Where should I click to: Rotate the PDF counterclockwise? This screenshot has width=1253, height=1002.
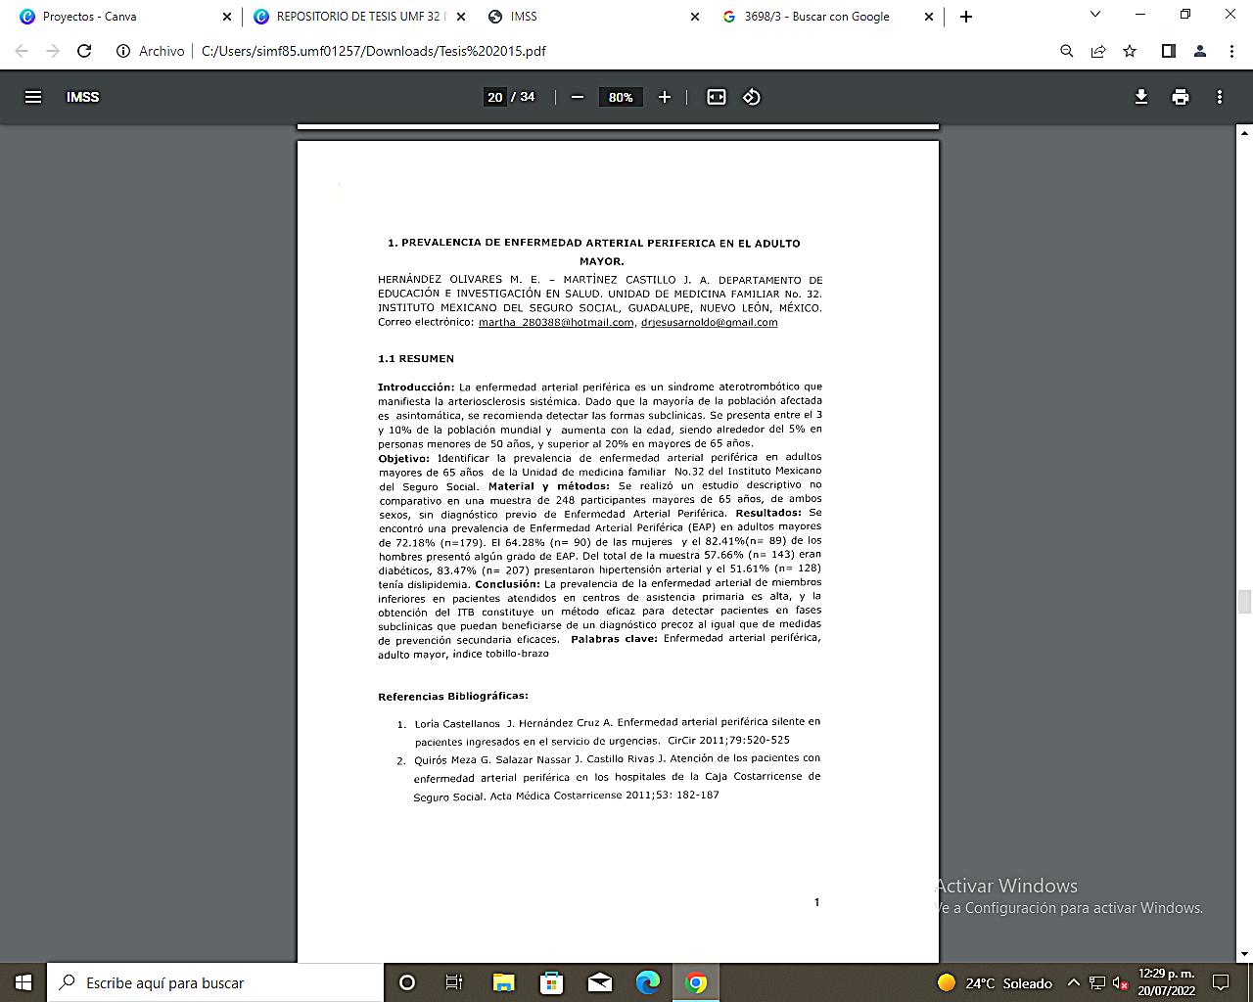point(752,97)
